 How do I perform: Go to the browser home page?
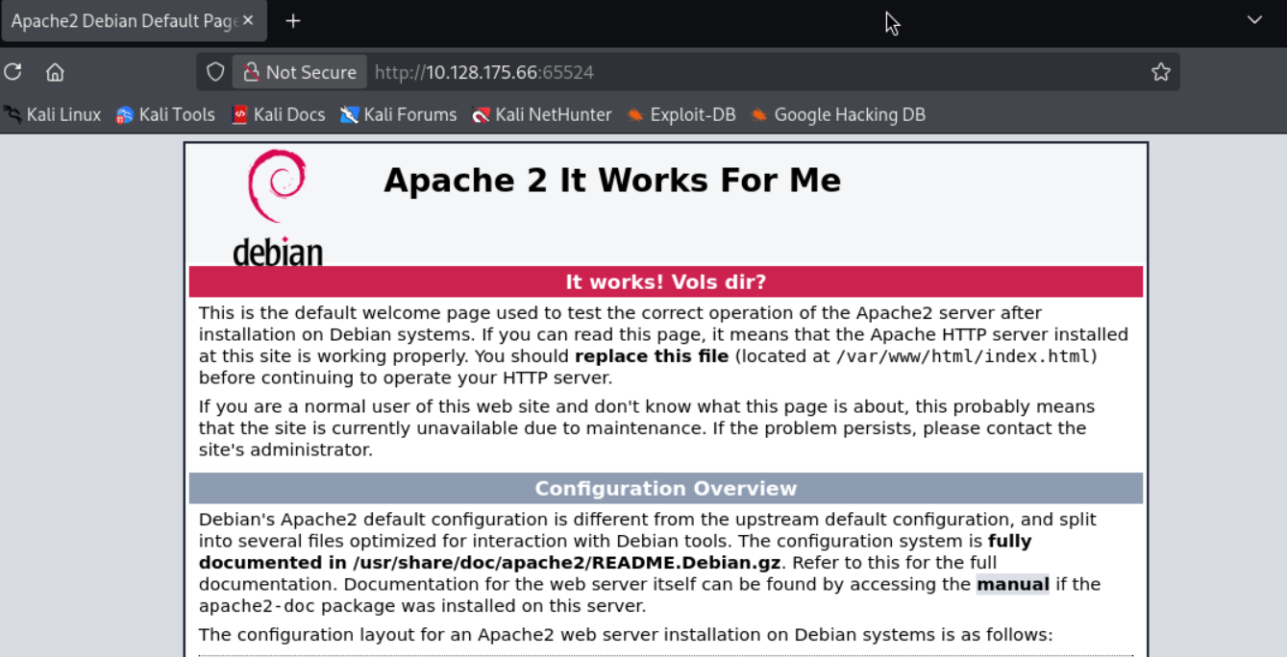55,72
